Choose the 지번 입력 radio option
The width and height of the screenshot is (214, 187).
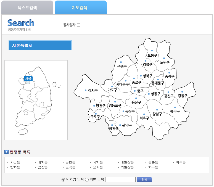point(87,180)
